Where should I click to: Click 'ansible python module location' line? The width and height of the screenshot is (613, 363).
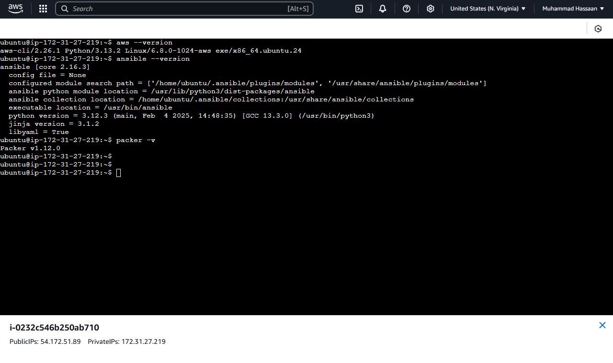coord(161,91)
